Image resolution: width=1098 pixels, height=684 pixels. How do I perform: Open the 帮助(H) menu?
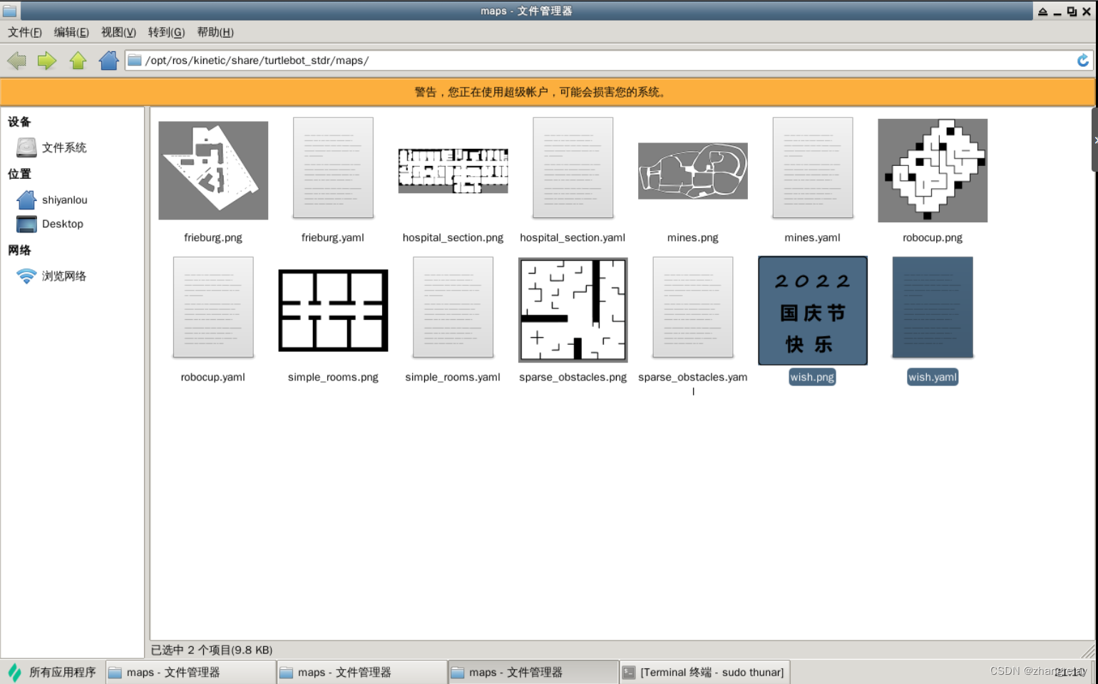pyautogui.click(x=215, y=32)
